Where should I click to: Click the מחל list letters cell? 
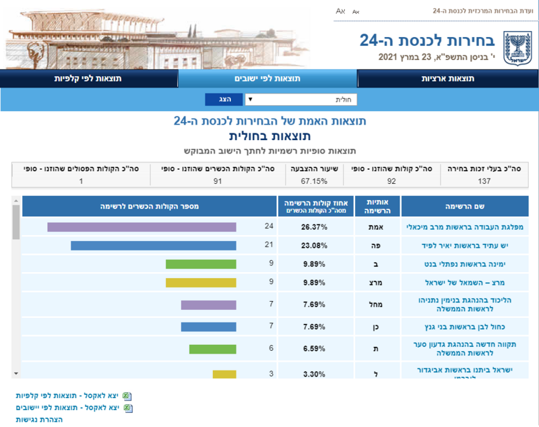[x=376, y=304]
